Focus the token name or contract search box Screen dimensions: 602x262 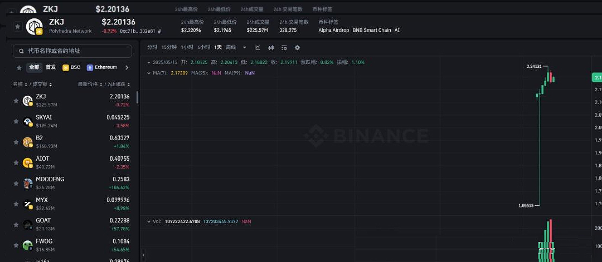(72, 51)
